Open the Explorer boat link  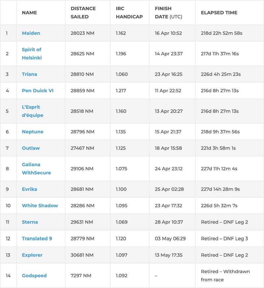pyautogui.click(x=32, y=255)
